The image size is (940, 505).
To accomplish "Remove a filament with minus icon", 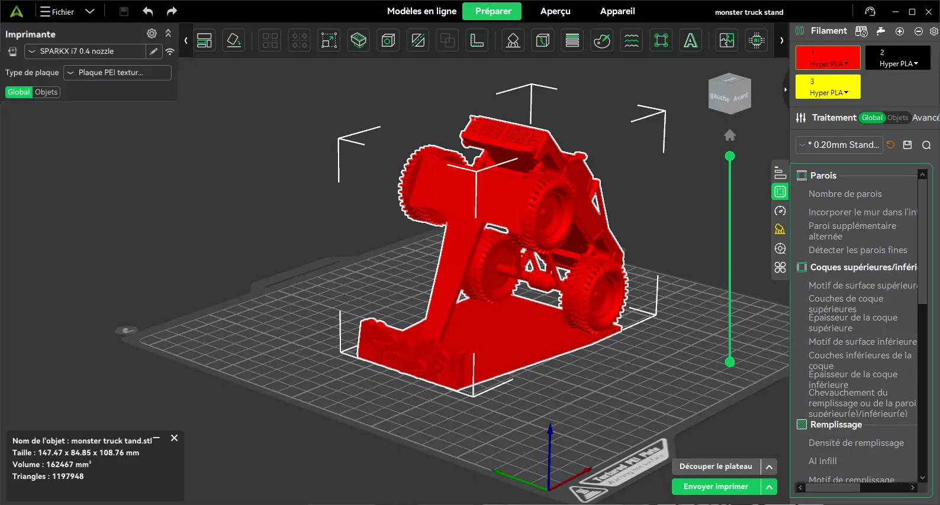I will click(x=919, y=31).
